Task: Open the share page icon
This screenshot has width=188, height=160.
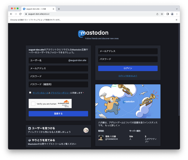Action: tap(157, 14)
